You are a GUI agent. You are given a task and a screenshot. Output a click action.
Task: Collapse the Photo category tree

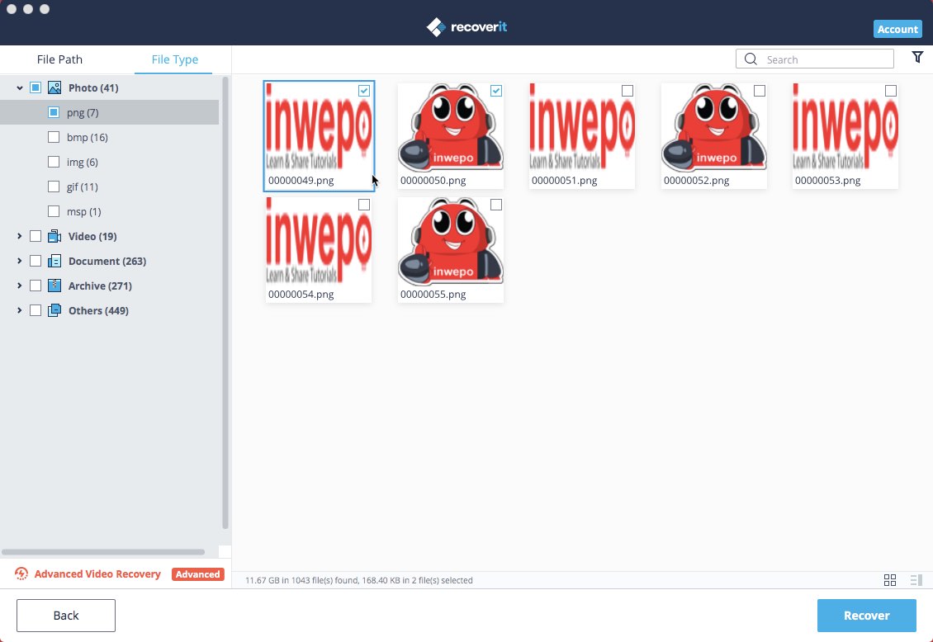(x=20, y=88)
